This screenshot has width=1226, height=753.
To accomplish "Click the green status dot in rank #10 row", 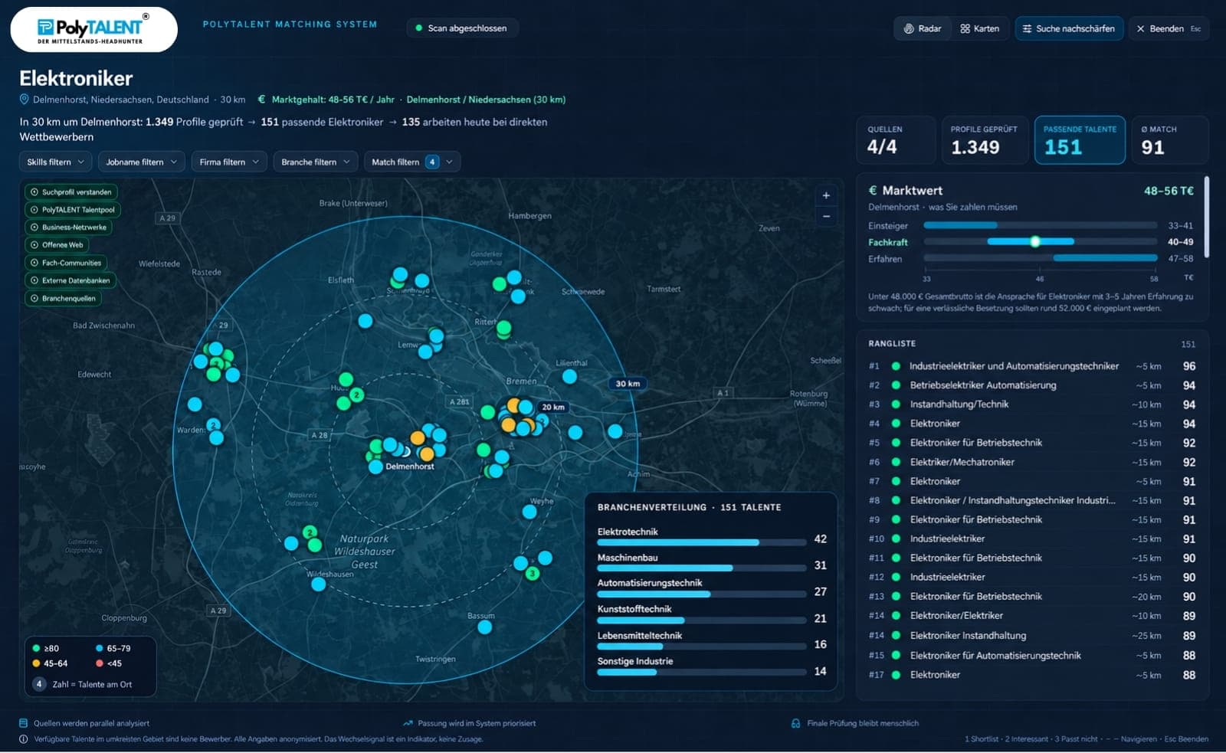I will [896, 539].
